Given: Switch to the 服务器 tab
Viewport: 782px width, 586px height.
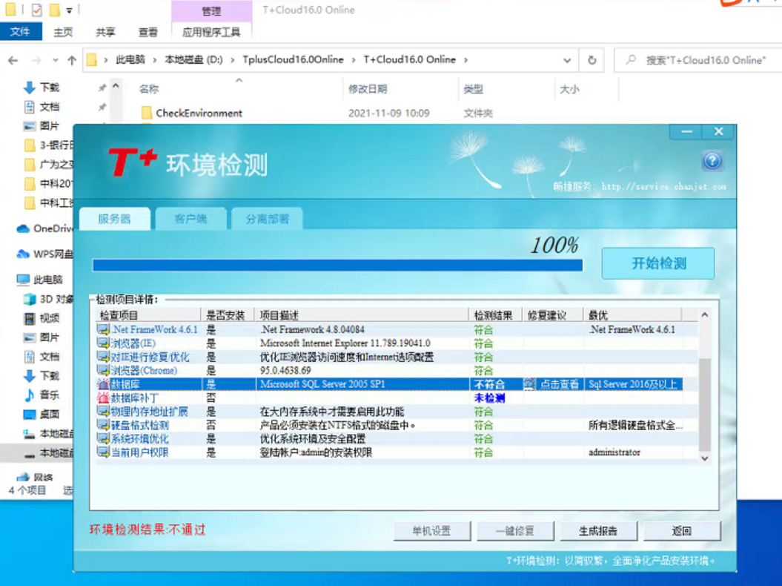Looking at the screenshot, I should [x=114, y=219].
